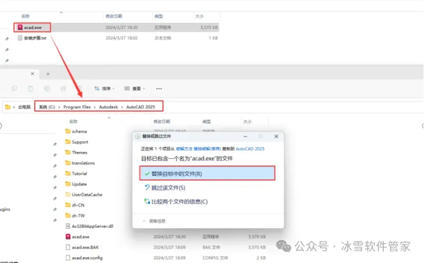
Task: Collapse details via 简略信息 expander
Action: 154,221
